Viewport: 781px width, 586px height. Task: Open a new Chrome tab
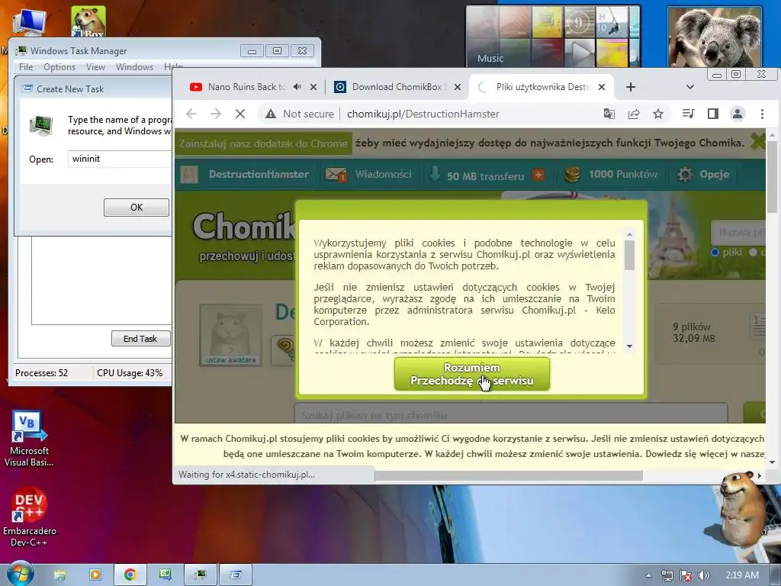click(x=631, y=87)
